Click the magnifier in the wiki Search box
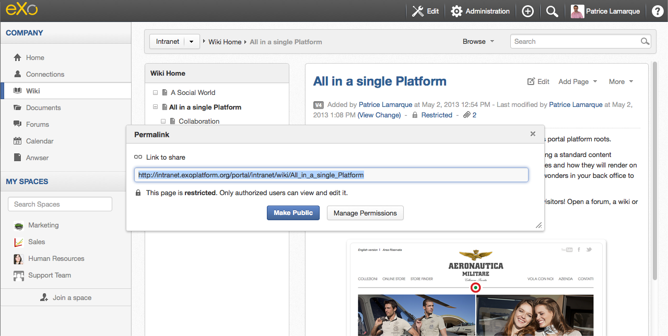This screenshot has width=668, height=336. point(645,42)
